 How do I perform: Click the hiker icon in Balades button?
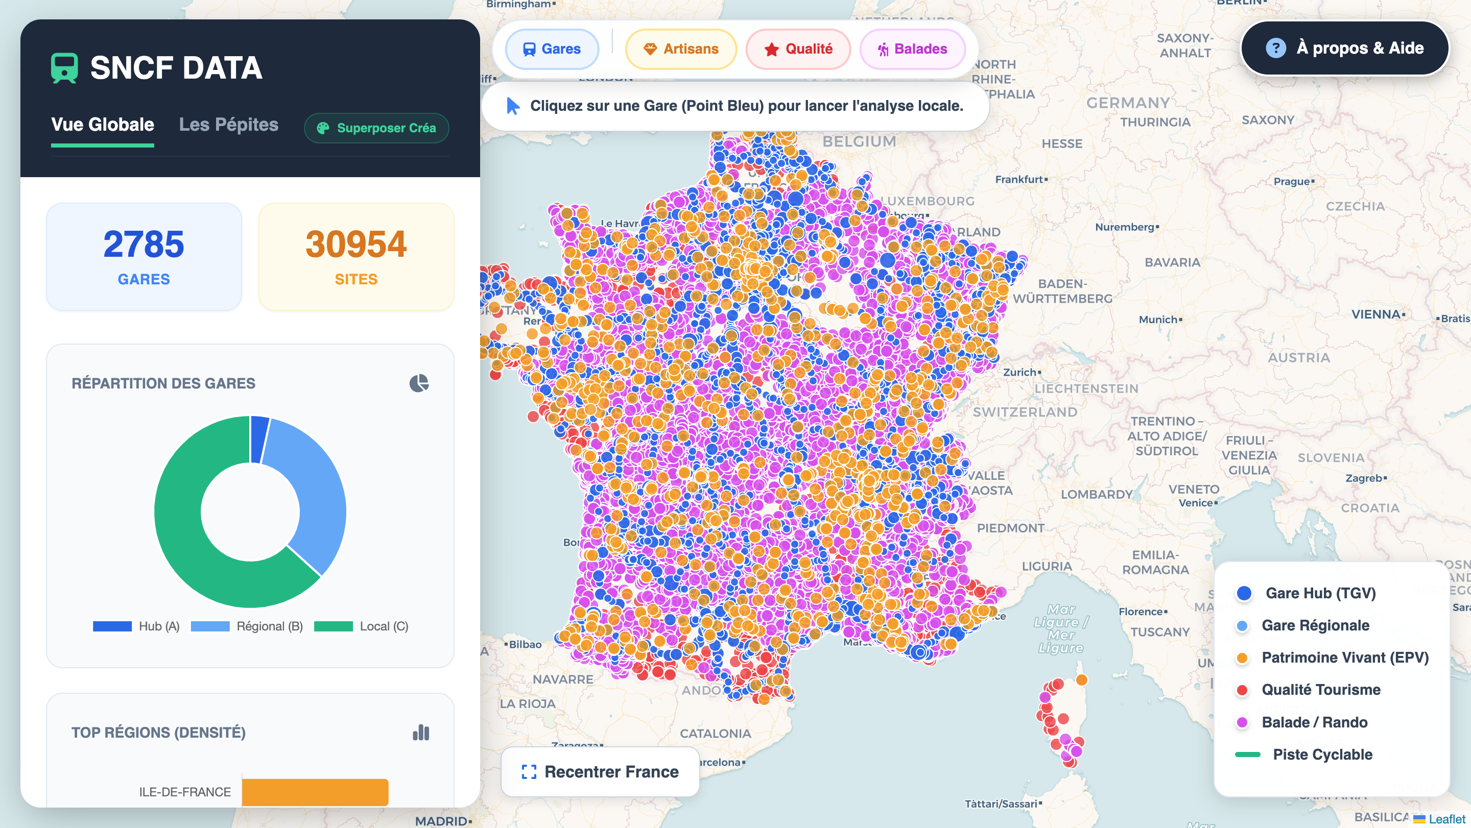tap(883, 49)
